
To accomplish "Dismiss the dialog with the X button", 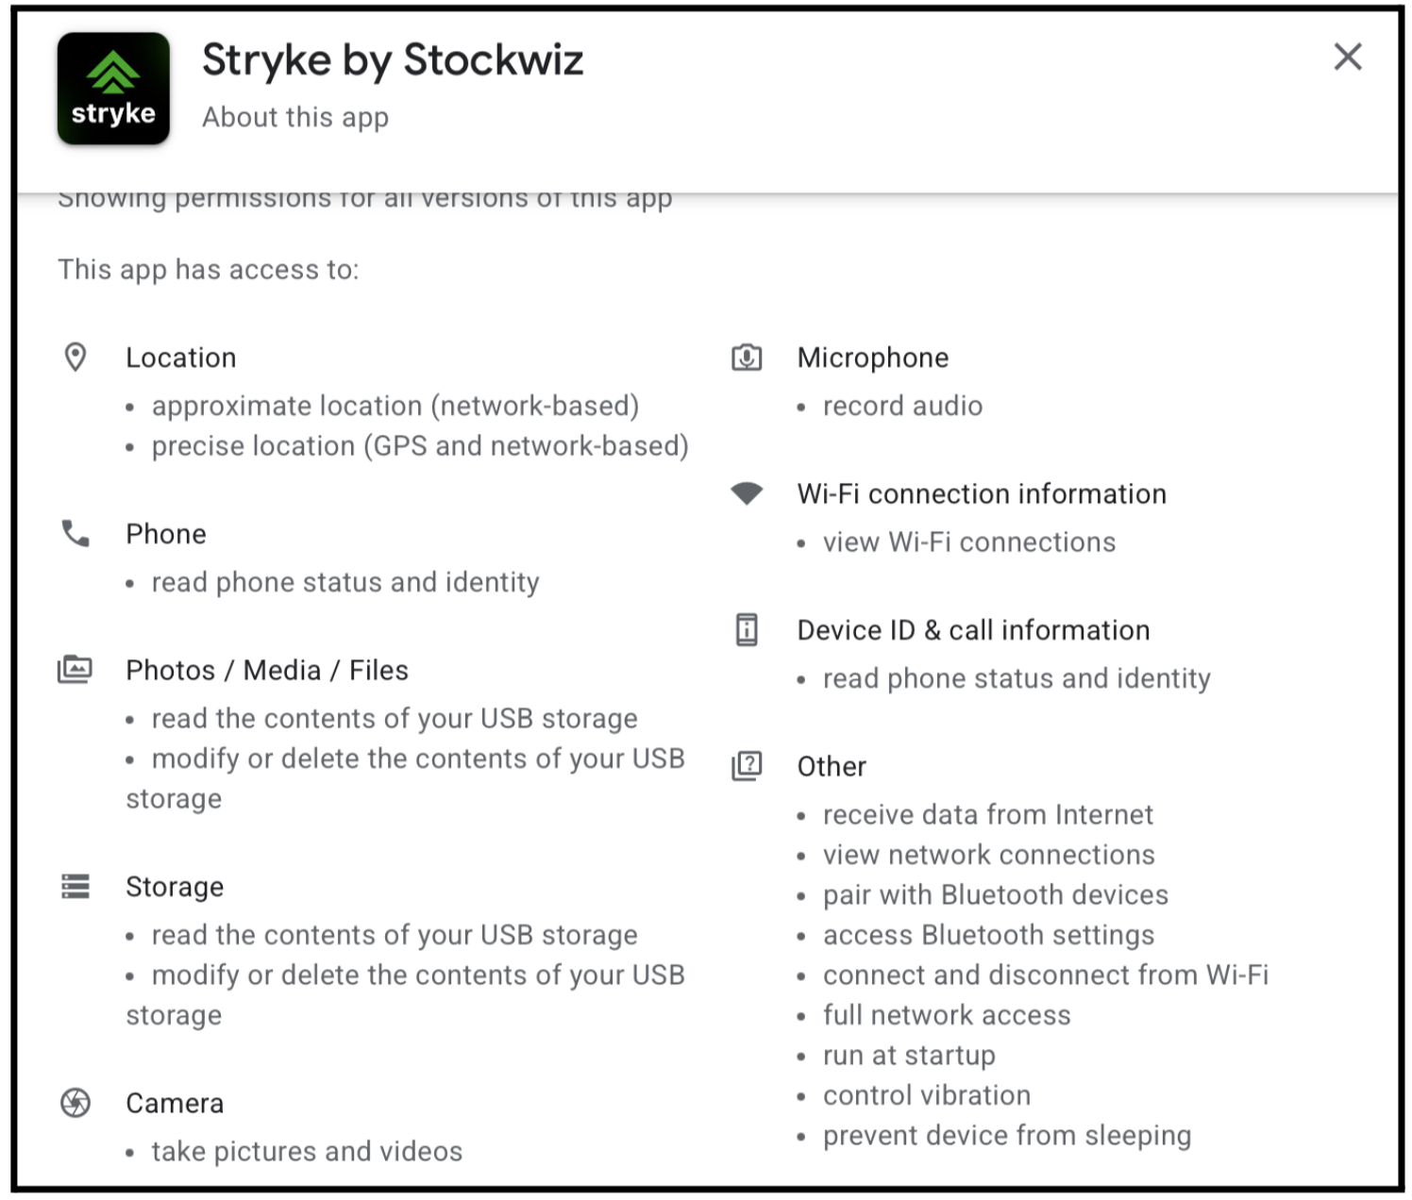I will click(x=1348, y=57).
